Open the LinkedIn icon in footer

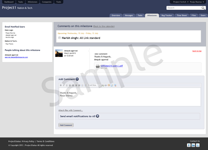pyautogui.click(x=193, y=145)
